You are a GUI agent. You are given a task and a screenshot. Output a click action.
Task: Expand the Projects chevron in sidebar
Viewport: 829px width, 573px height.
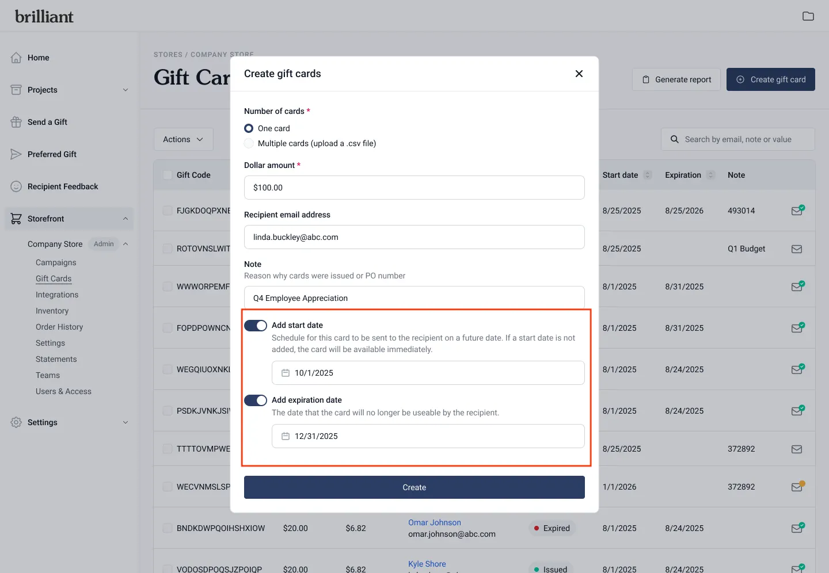pos(126,90)
